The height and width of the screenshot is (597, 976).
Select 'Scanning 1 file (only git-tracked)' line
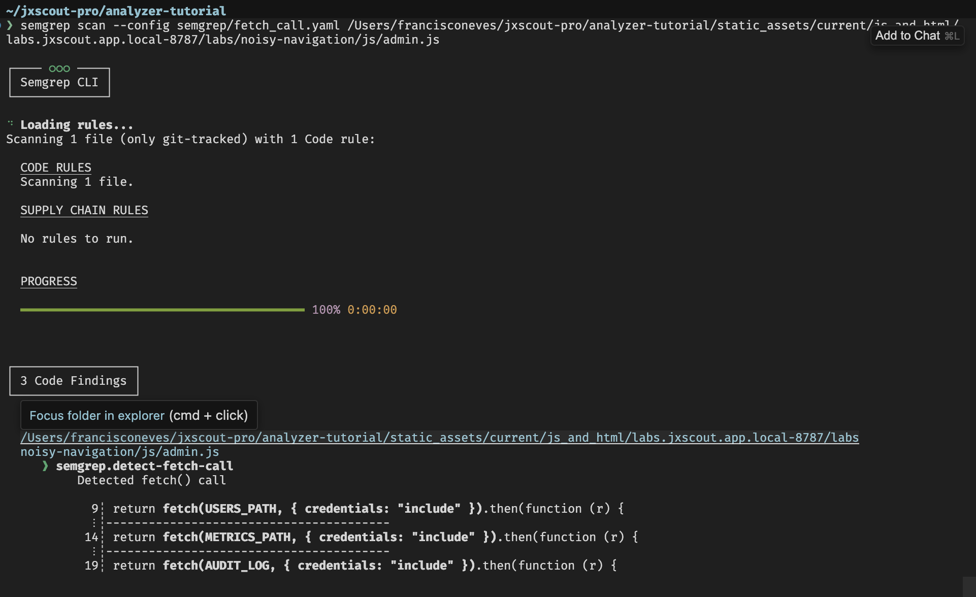click(190, 139)
